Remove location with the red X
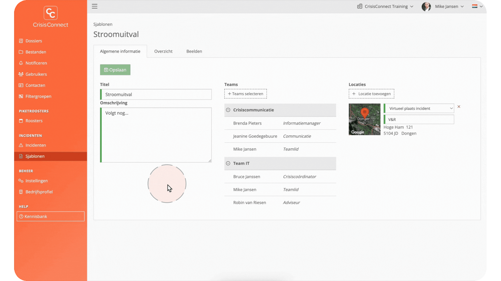 click(x=459, y=107)
